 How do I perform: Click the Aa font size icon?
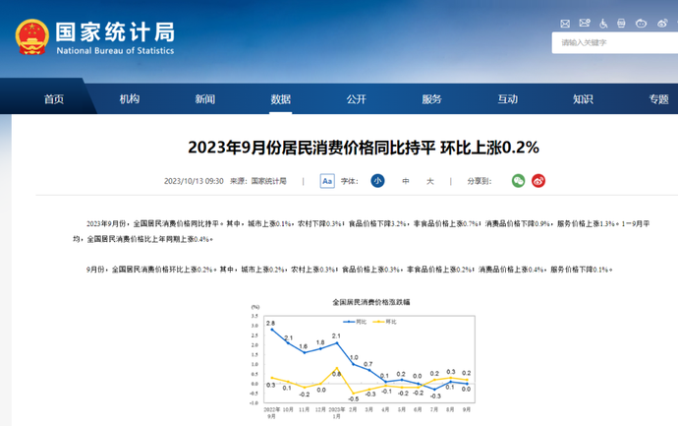click(327, 181)
